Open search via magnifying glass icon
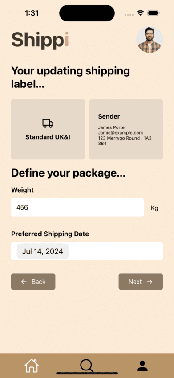The width and height of the screenshot is (174, 378). tap(87, 366)
